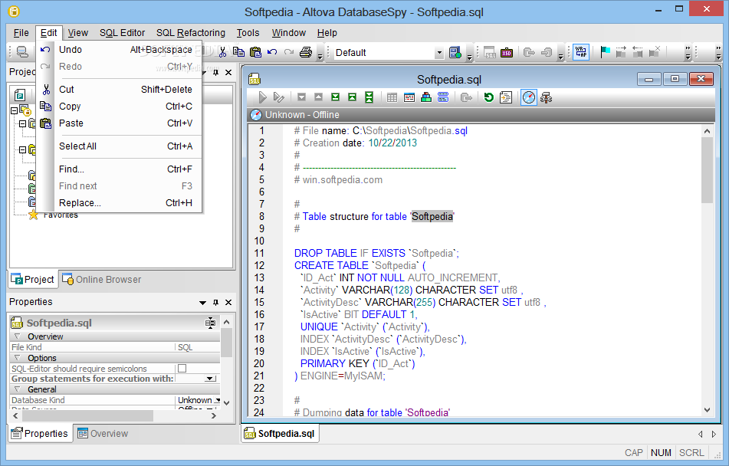Close the Properties pane

click(x=228, y=302)
